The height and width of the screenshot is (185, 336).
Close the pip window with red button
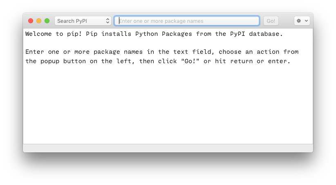(31, 21)
